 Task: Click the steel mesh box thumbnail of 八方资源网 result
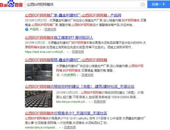[x=38, y=72]
